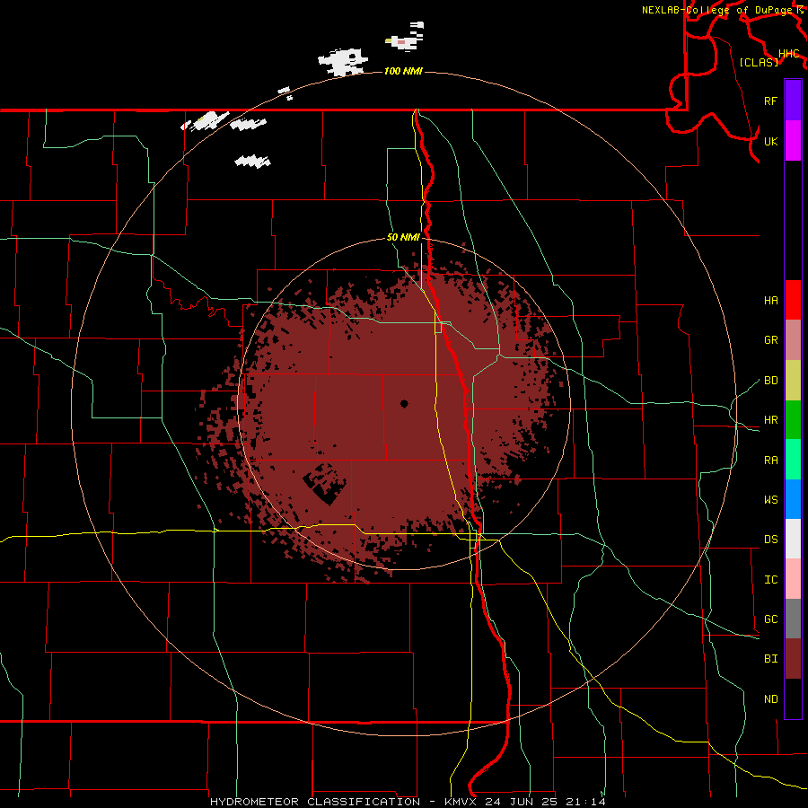The image size is (808, 808).
Task: Click the IC legend label
Action: [770, 580]
